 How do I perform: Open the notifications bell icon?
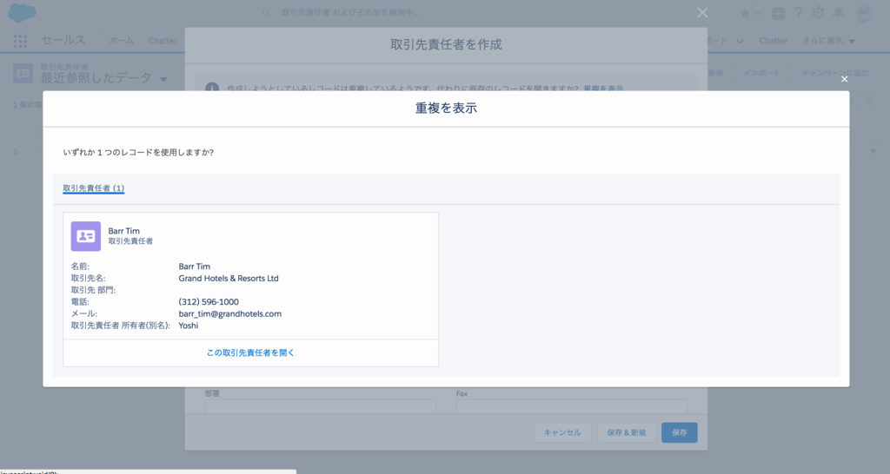click(x=839, y=12)
